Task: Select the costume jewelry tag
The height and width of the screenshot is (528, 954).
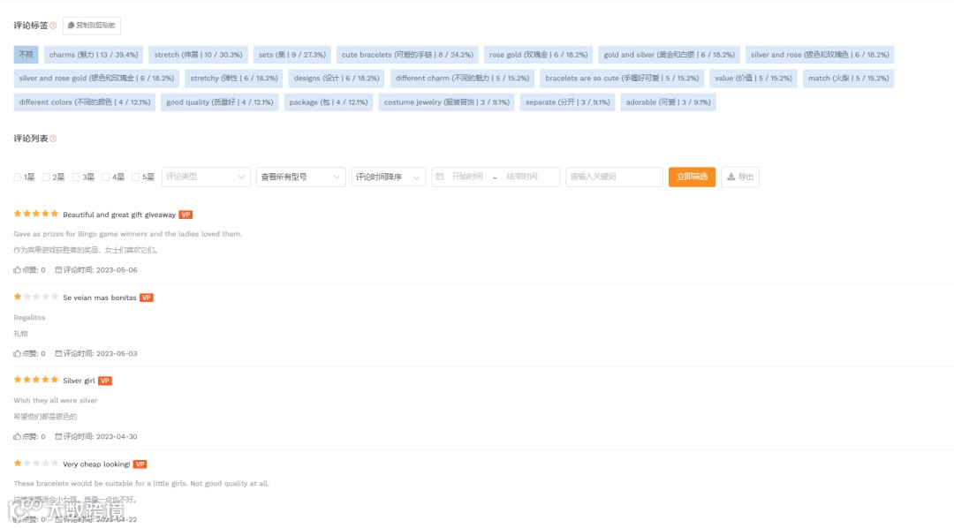Action: tap(447, 102)
